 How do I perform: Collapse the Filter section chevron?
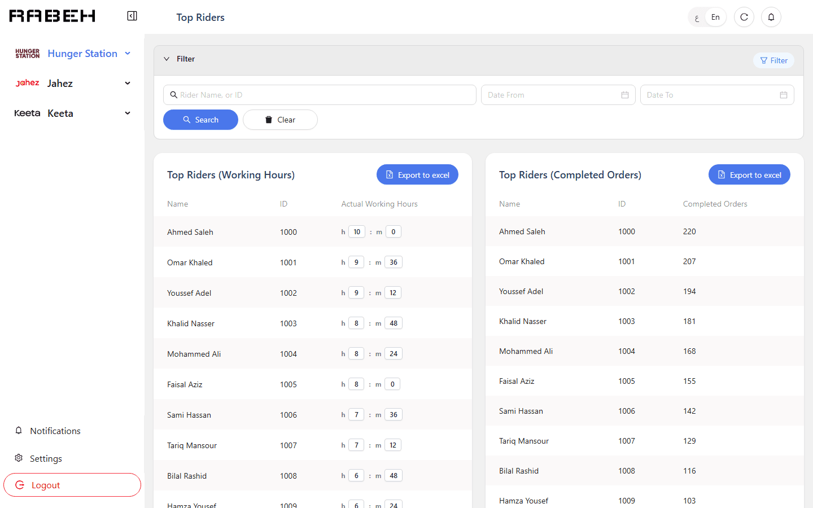pos(167,59)
